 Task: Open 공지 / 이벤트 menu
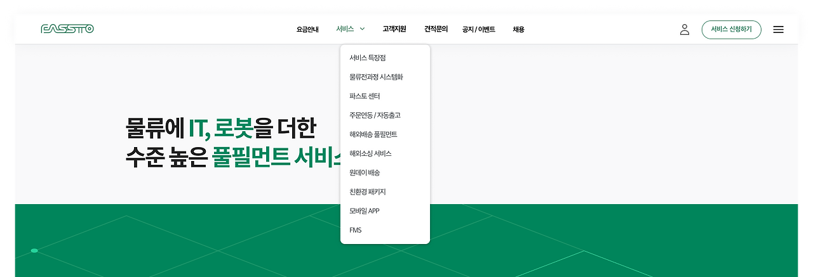click(479, 29)
